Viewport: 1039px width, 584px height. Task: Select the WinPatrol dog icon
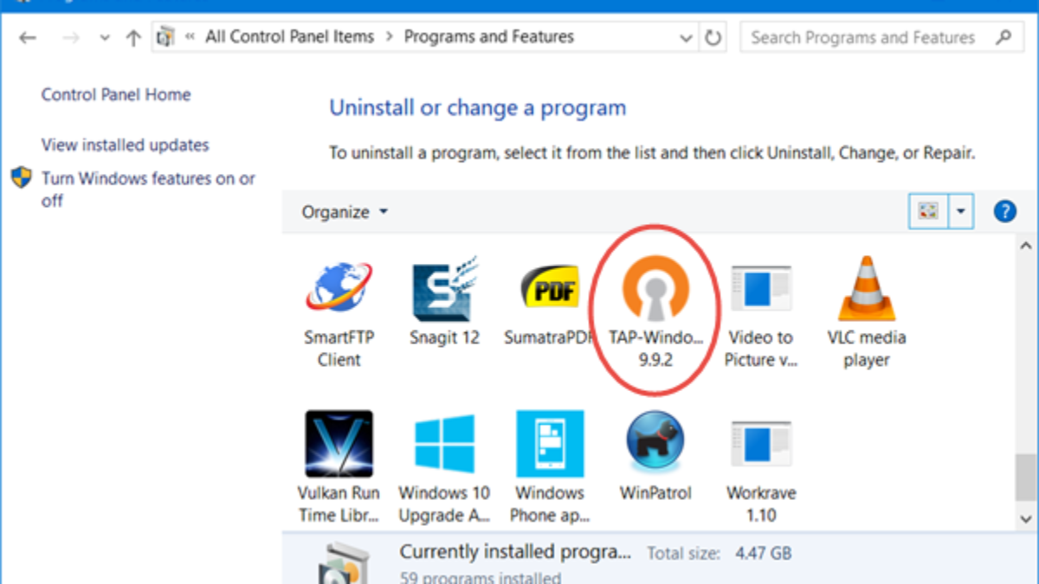(x=655, y=442)
